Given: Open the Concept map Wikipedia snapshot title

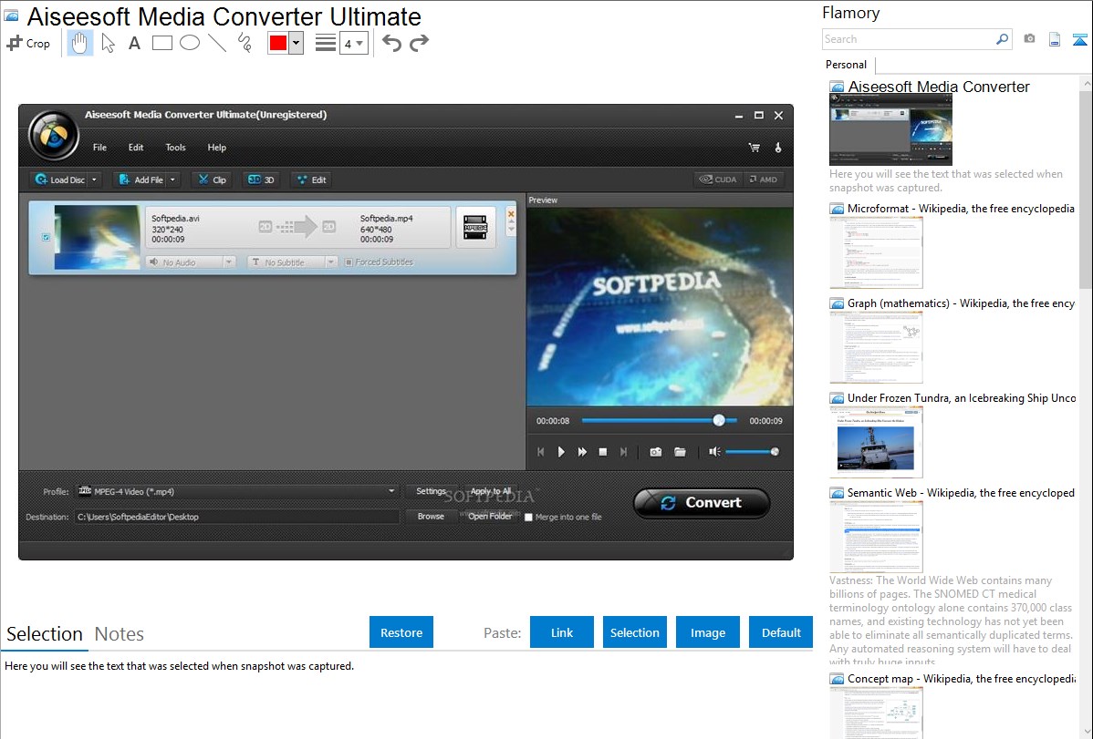Looking at the screenshot, I should pyautogui.click(x=962, y=679).
